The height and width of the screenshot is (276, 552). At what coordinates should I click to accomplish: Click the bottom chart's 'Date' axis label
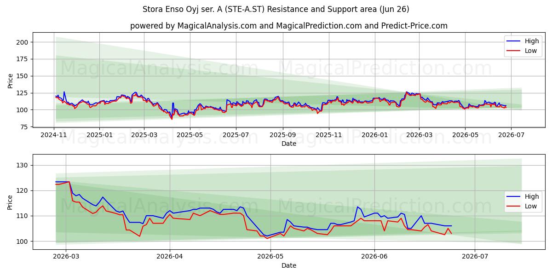(289, 265)
